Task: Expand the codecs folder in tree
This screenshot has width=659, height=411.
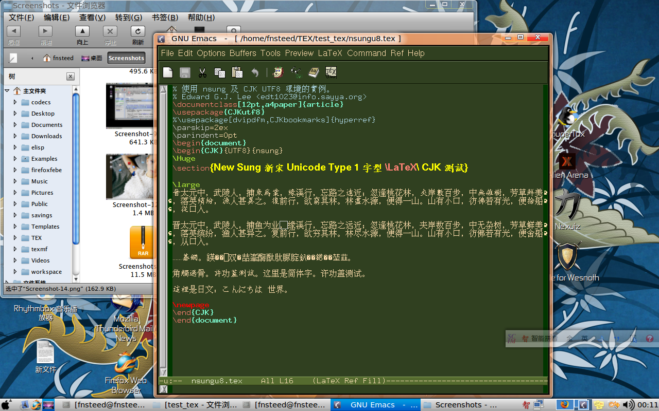Action: pos(15,102)
